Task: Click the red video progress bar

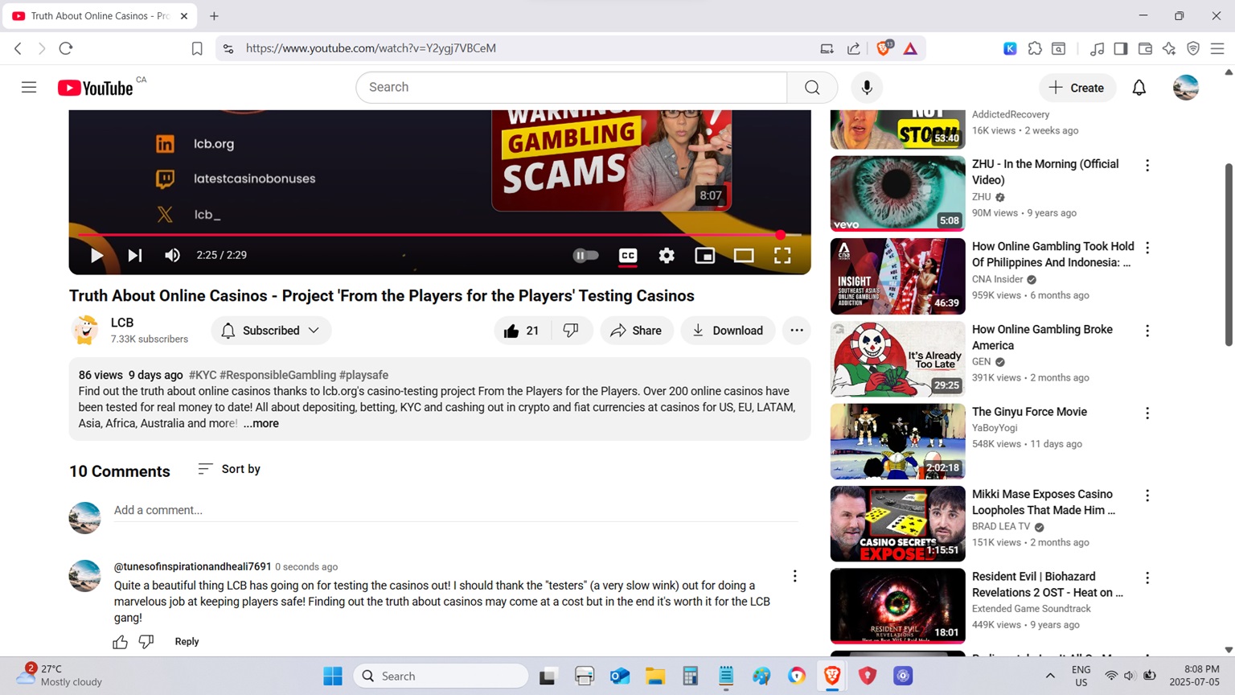Action: click(439, 235)
